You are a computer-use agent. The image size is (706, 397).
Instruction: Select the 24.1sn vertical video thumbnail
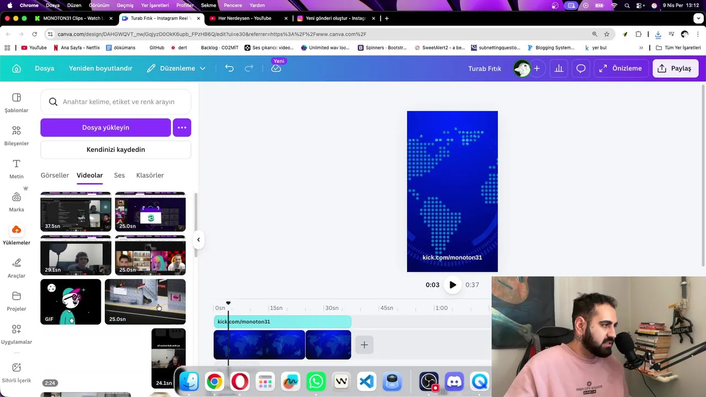click(x=168, y=358)
